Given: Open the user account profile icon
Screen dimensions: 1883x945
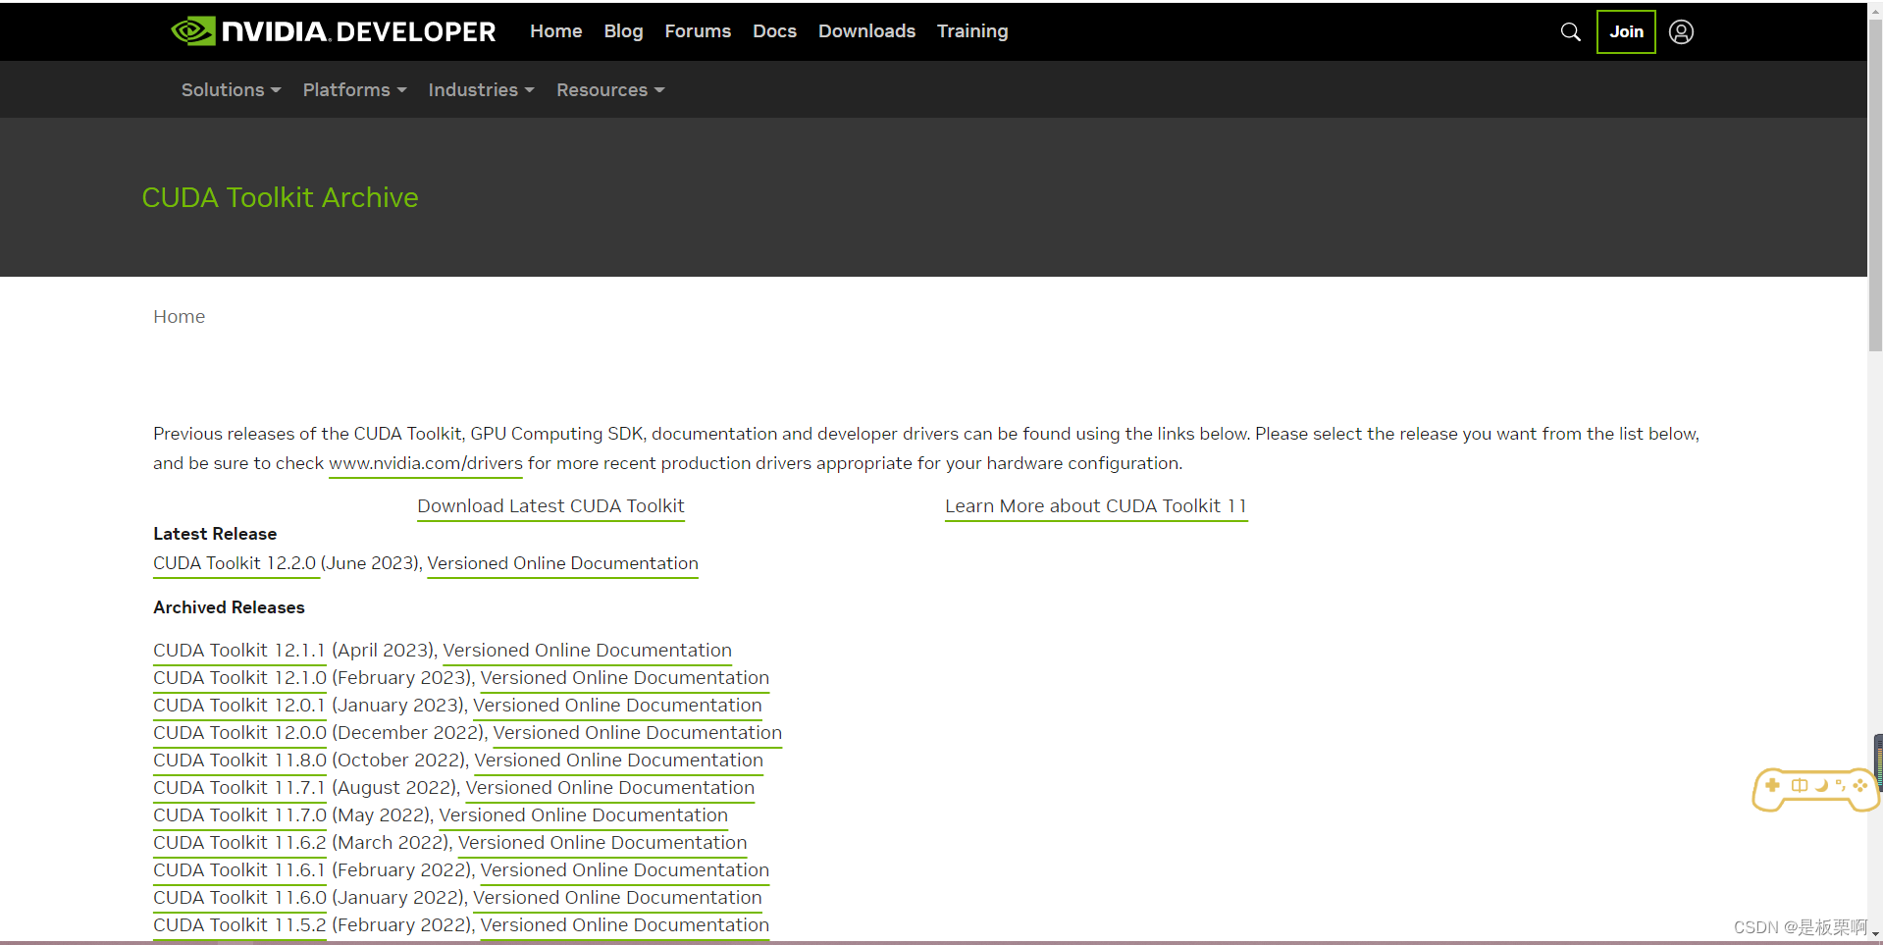Looking at the screenshot, I should click(1681, 32).
